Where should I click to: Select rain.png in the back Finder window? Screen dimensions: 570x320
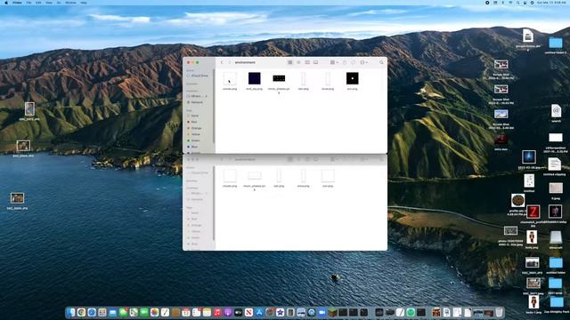pos(279,179)
